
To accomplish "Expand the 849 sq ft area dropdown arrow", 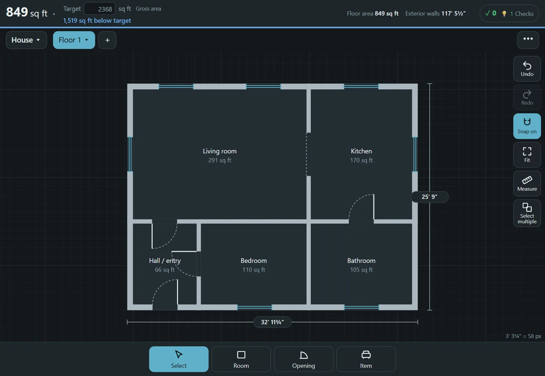I will (x=54, y=14).
